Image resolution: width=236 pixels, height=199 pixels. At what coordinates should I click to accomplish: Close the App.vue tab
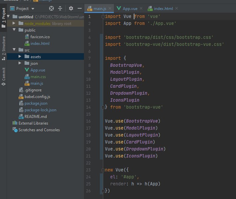(x=141, y=9)
